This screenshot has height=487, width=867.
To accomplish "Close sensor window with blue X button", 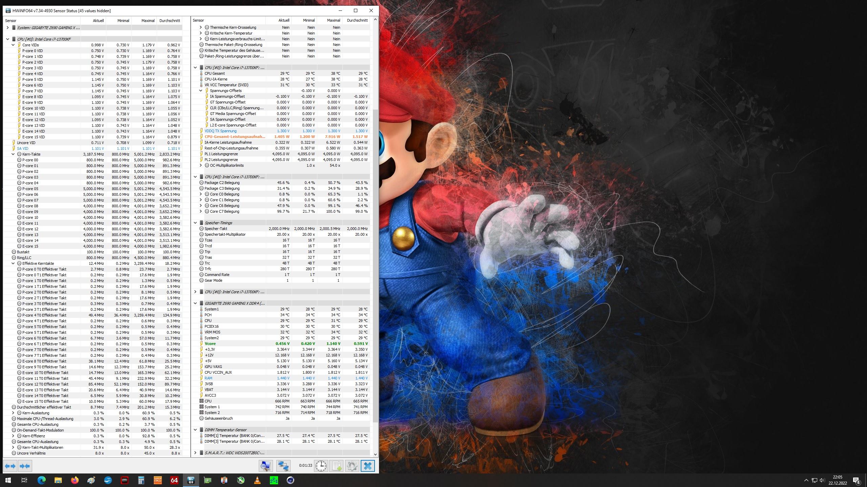I will click(368, 466).
